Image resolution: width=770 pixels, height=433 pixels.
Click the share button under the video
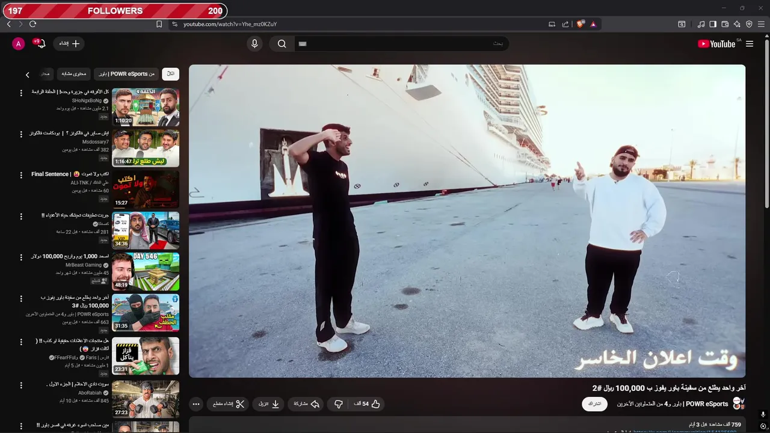pos(306,404)
